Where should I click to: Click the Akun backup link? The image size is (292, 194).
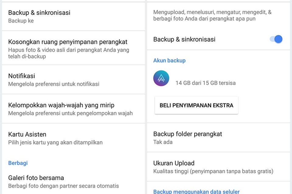click(169, 60)
